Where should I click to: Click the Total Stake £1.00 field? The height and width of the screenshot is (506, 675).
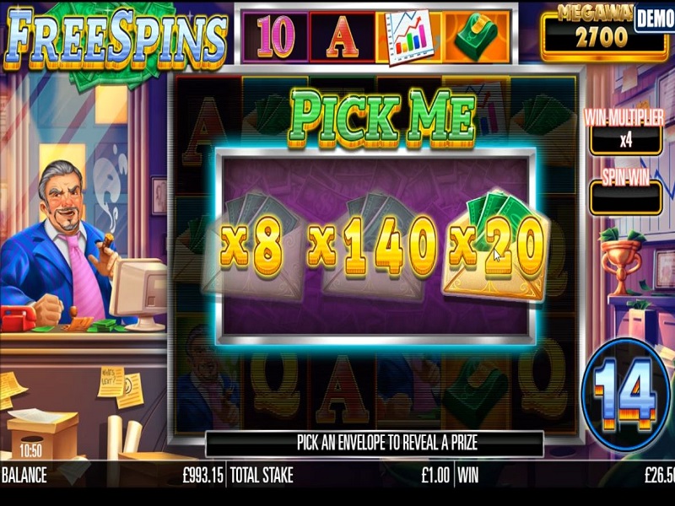tap(340, 476)
